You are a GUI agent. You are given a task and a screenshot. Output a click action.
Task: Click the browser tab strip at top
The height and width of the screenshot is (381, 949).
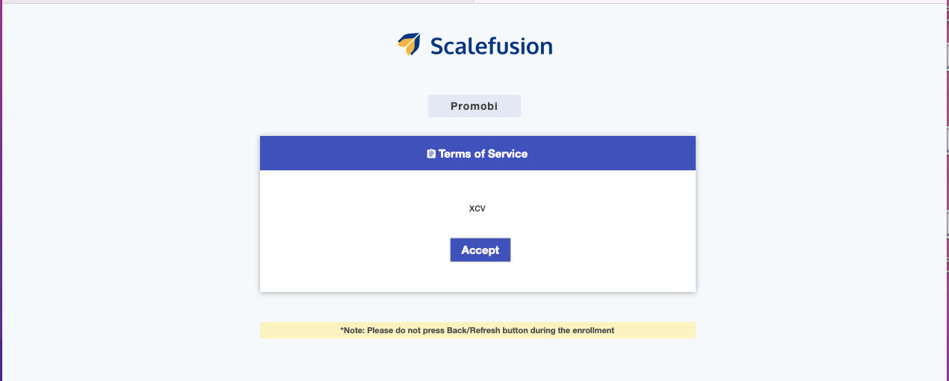(237, 1)
